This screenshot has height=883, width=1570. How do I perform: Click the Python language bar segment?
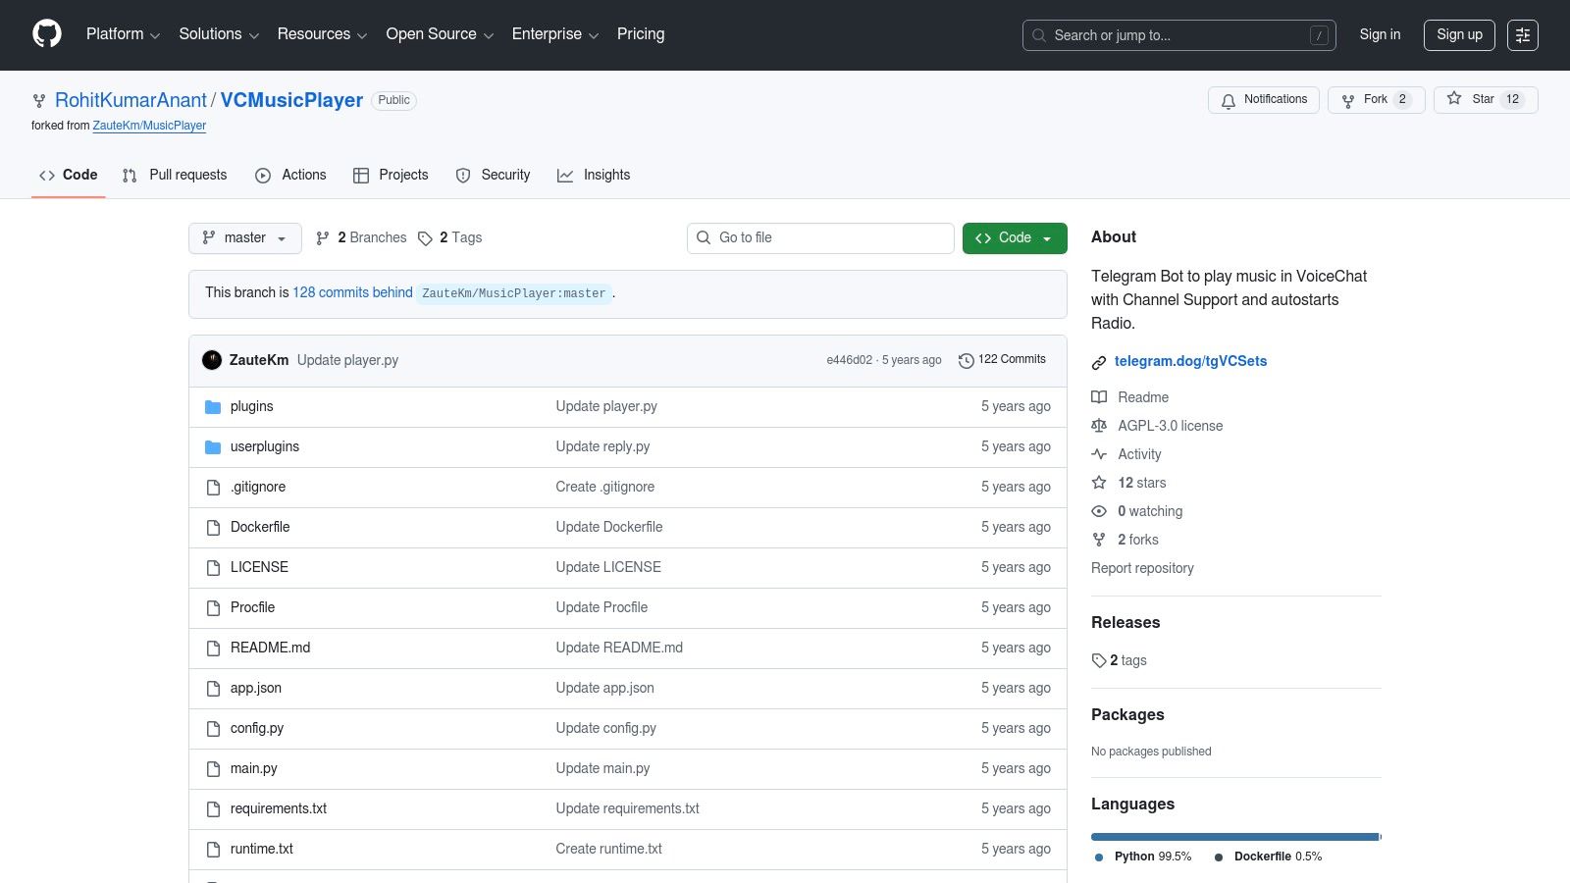coord(1234,837)
